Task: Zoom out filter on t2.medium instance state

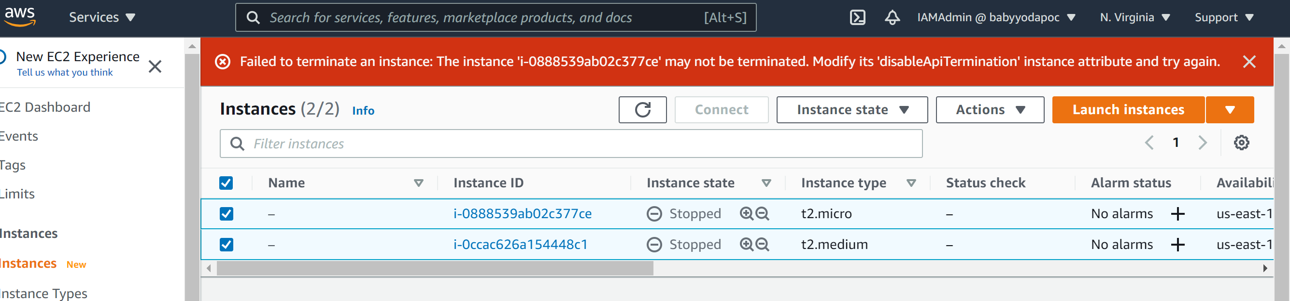Action: tap(762, 245)
